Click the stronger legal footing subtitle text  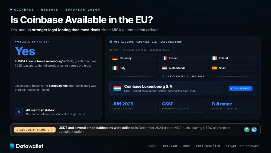click(66, 30)
